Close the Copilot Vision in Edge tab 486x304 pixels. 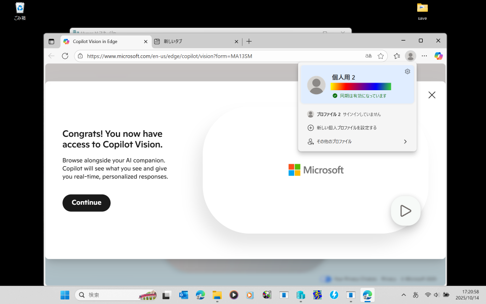(146, 42)
